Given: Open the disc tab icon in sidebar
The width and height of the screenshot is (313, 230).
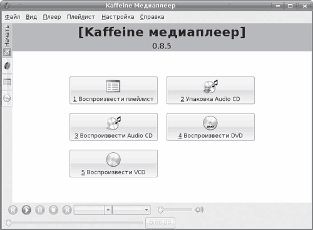Looking at the screenshot, I should pyautogui.click(x=7, y=98).
